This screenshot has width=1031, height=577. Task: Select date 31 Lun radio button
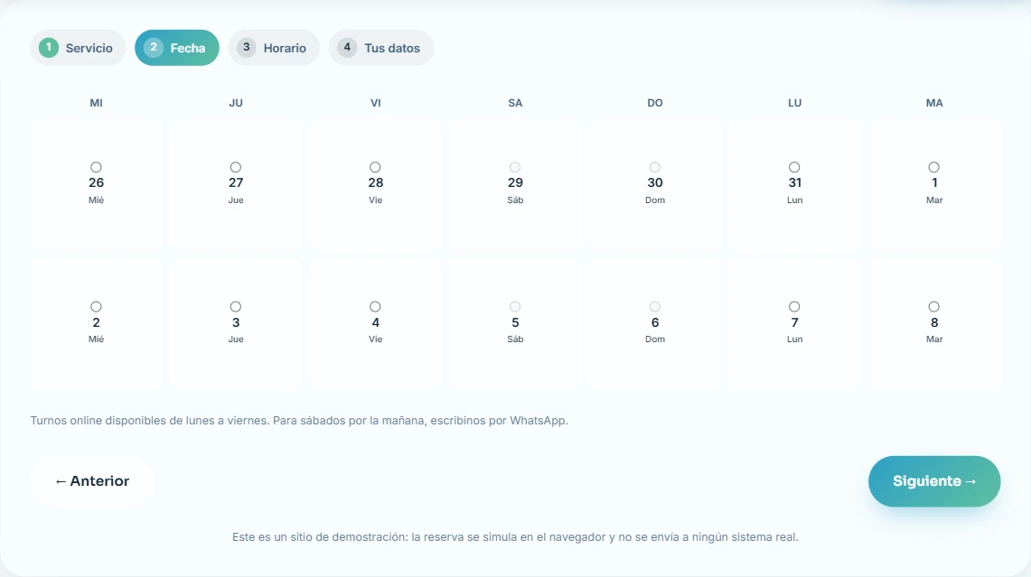pos(794,167)
